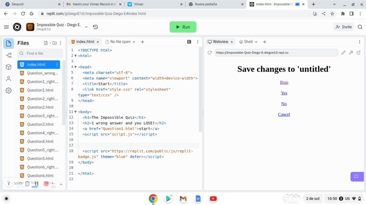Open the Settings gear in sidebar
The height and width of the screenshot is (205, 366).
tap(9, 91)
